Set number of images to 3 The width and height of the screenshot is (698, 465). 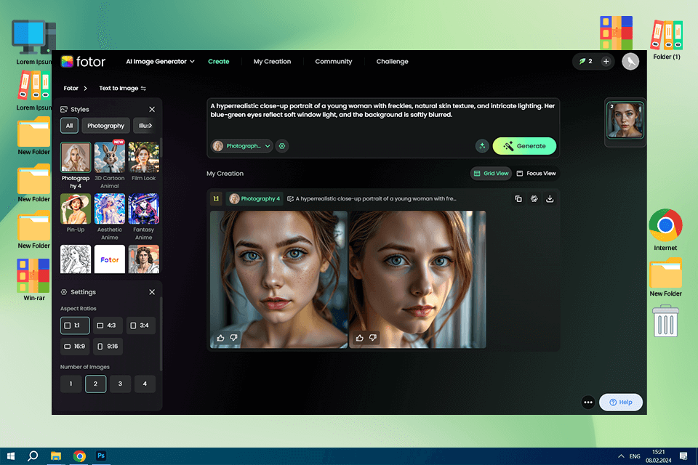(x=120, y=384)
